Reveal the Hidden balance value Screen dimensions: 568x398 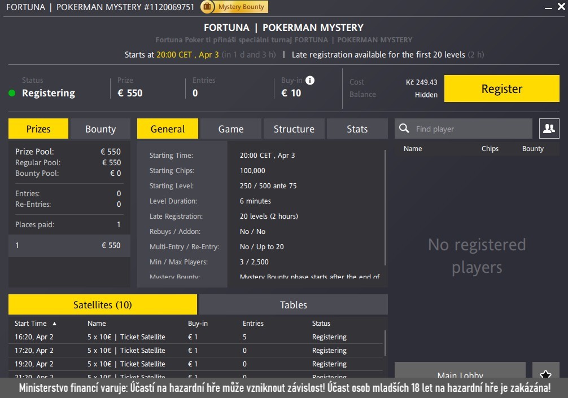tap(426, 95)
